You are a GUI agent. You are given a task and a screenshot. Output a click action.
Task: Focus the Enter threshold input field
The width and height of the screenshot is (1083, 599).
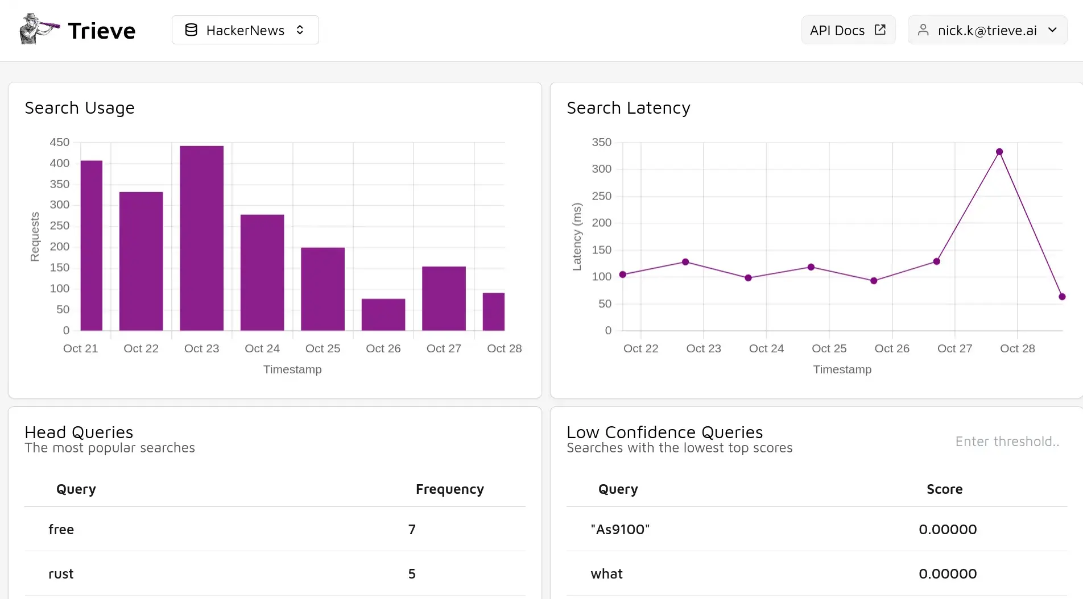point(1007,442)
